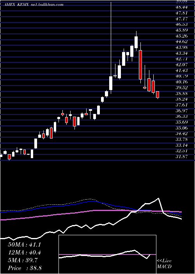
Task: Click the 48.44 price axis label
Action: point(182,7)
